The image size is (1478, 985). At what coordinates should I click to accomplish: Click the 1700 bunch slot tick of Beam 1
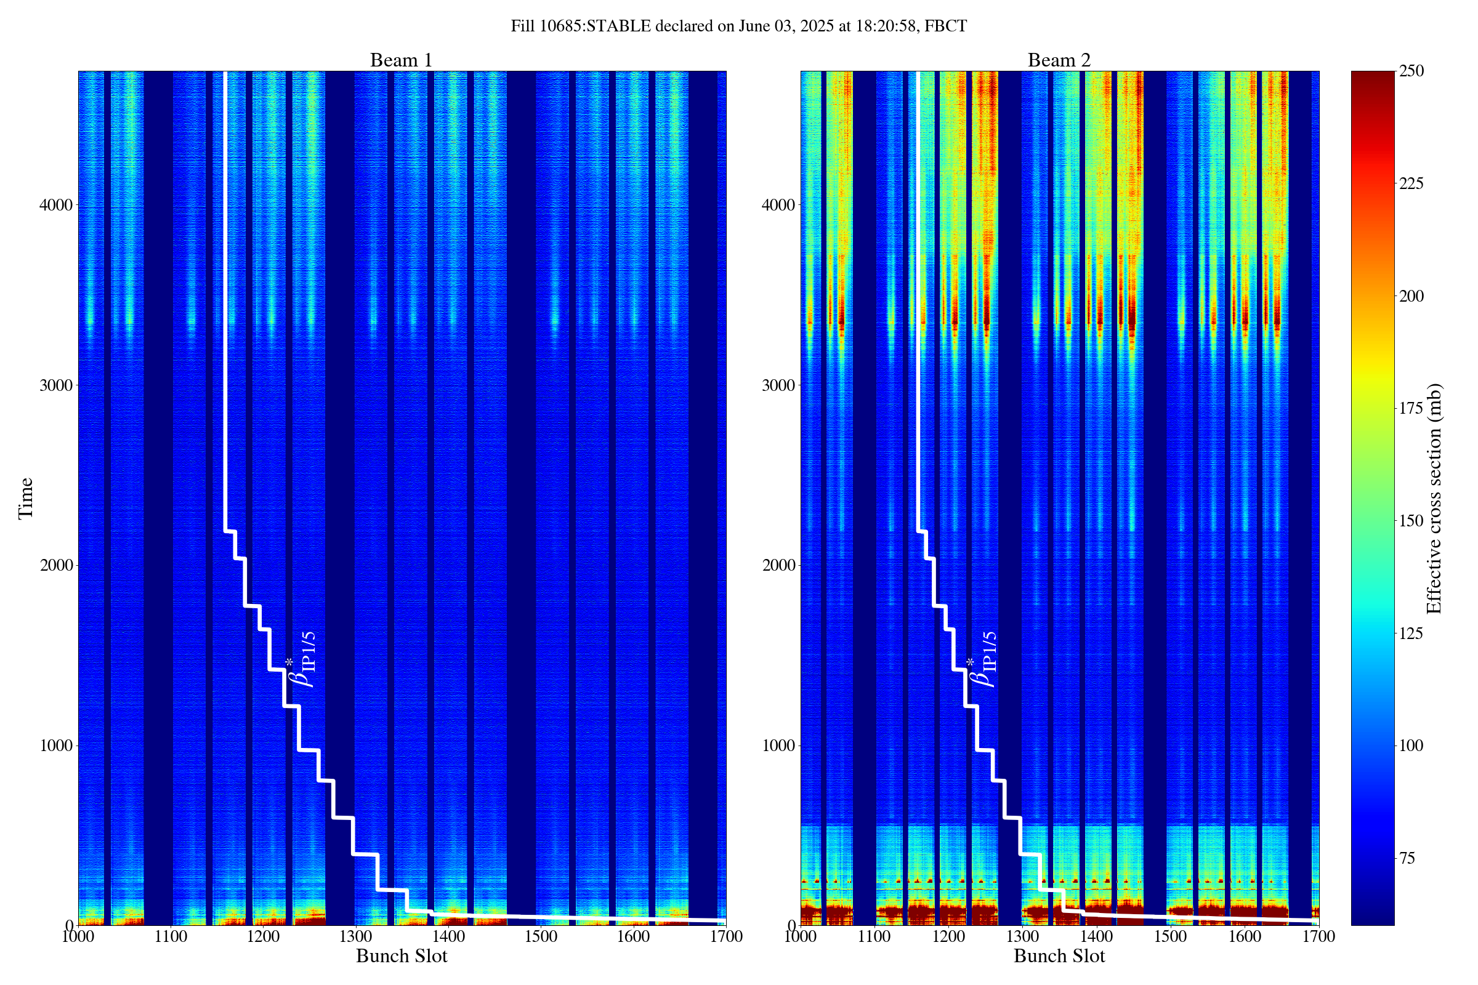pos(726,936)
